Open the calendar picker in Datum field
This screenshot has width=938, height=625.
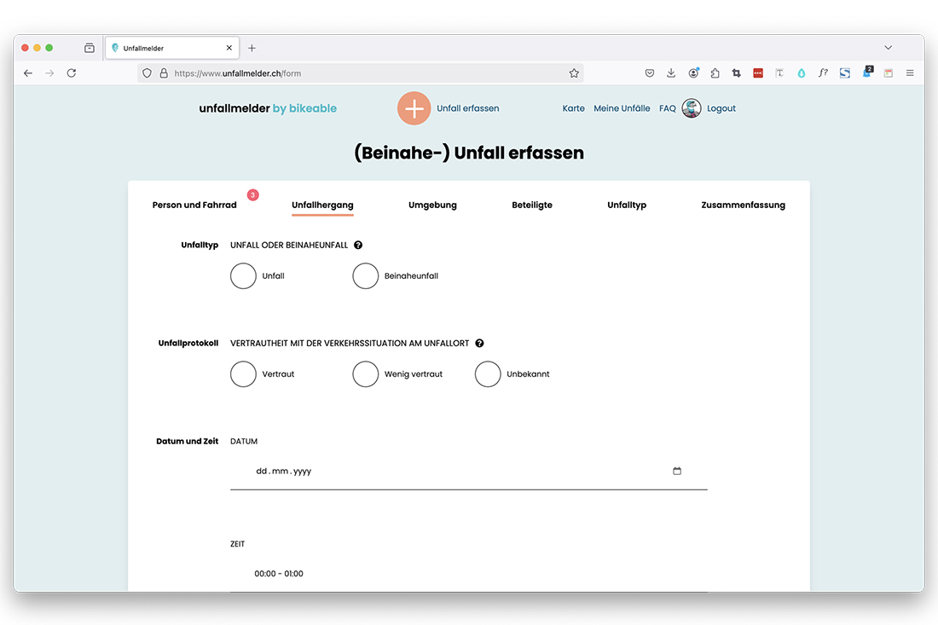[x=677, y=471]
